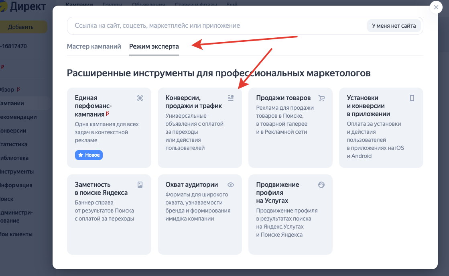This screenshot has height=276, width=449.
Task: Click the Реклама для продажи товаров description
Action: tap(285, 120)
